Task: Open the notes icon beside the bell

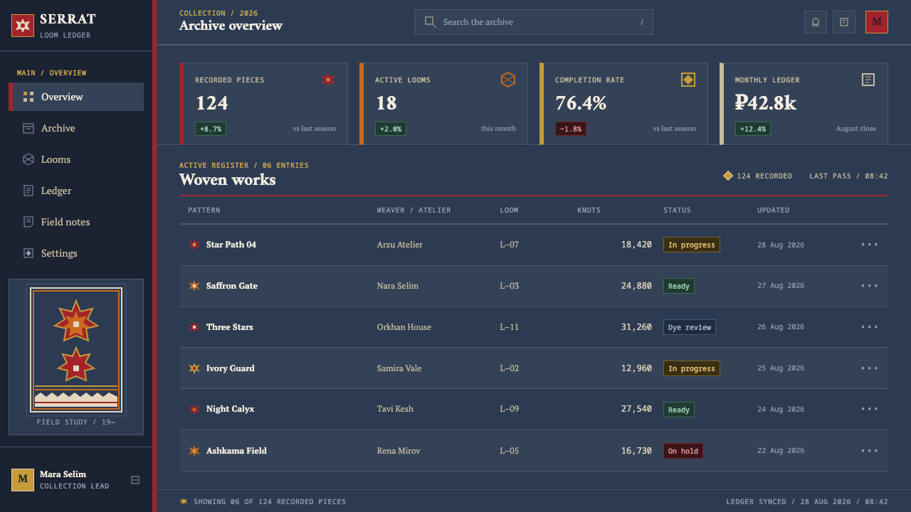Action: 844,22
